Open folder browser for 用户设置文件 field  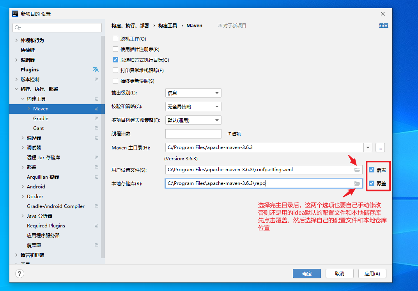(x=358, y=169)
